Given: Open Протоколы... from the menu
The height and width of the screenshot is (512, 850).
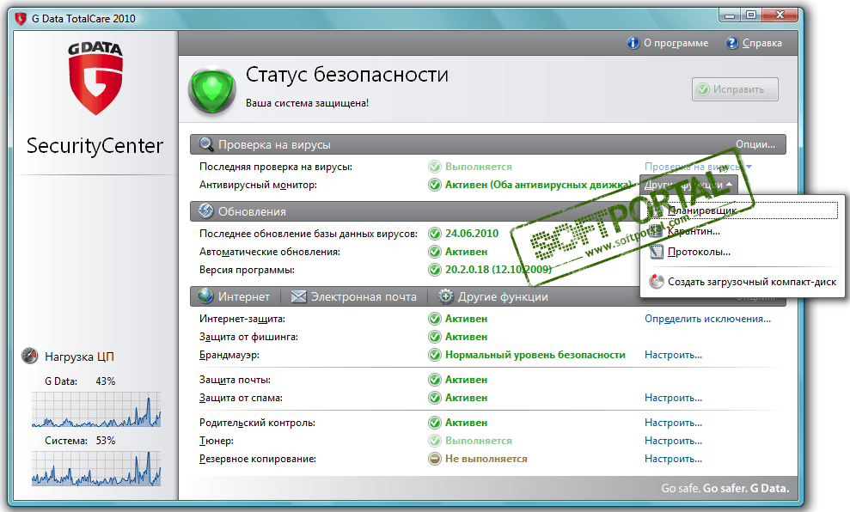Looking at the screenshot, I should (741, 252).
